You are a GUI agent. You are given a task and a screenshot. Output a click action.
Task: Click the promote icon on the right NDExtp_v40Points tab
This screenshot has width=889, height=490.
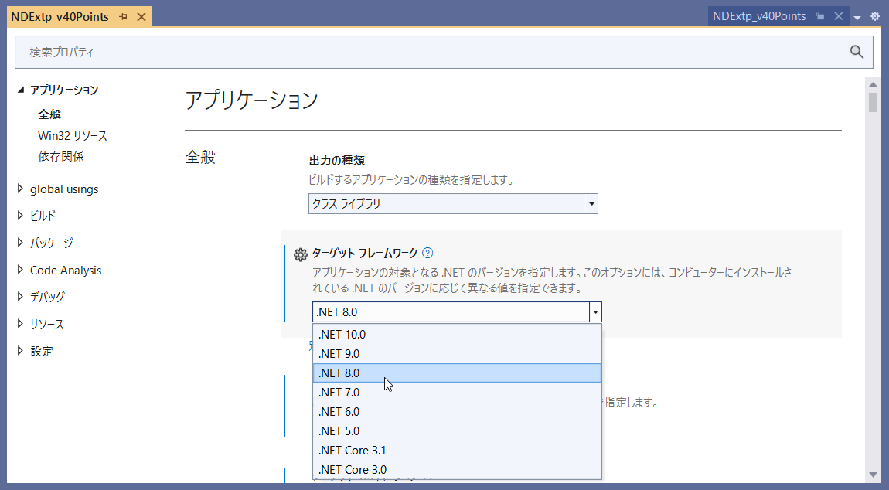click(x=820, y=16)
